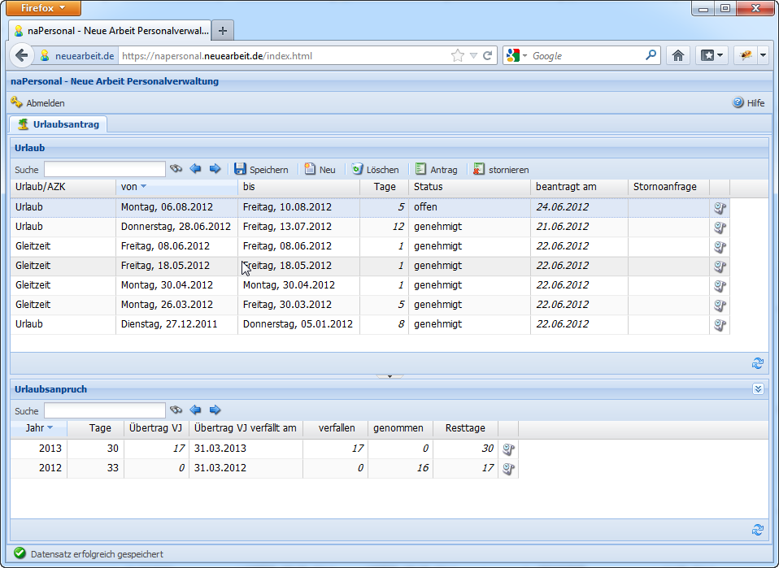Click the key icon in the 2013 row
Screen dimensions: 779x568
point(508,449)
